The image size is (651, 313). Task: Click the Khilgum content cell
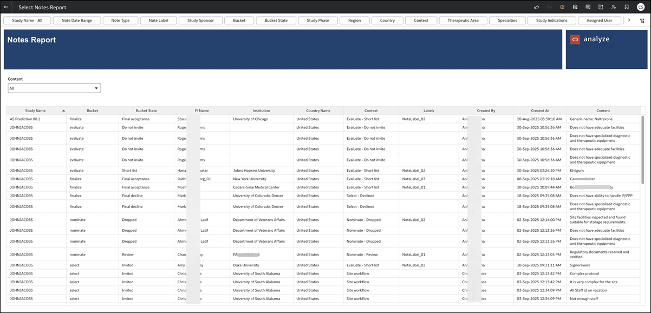coord(603,170)
